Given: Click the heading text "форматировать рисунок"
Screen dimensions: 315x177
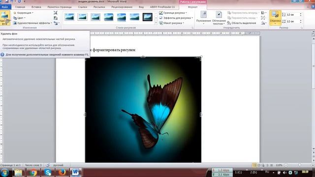Looking at the screenshot, I should coord(114,50).
